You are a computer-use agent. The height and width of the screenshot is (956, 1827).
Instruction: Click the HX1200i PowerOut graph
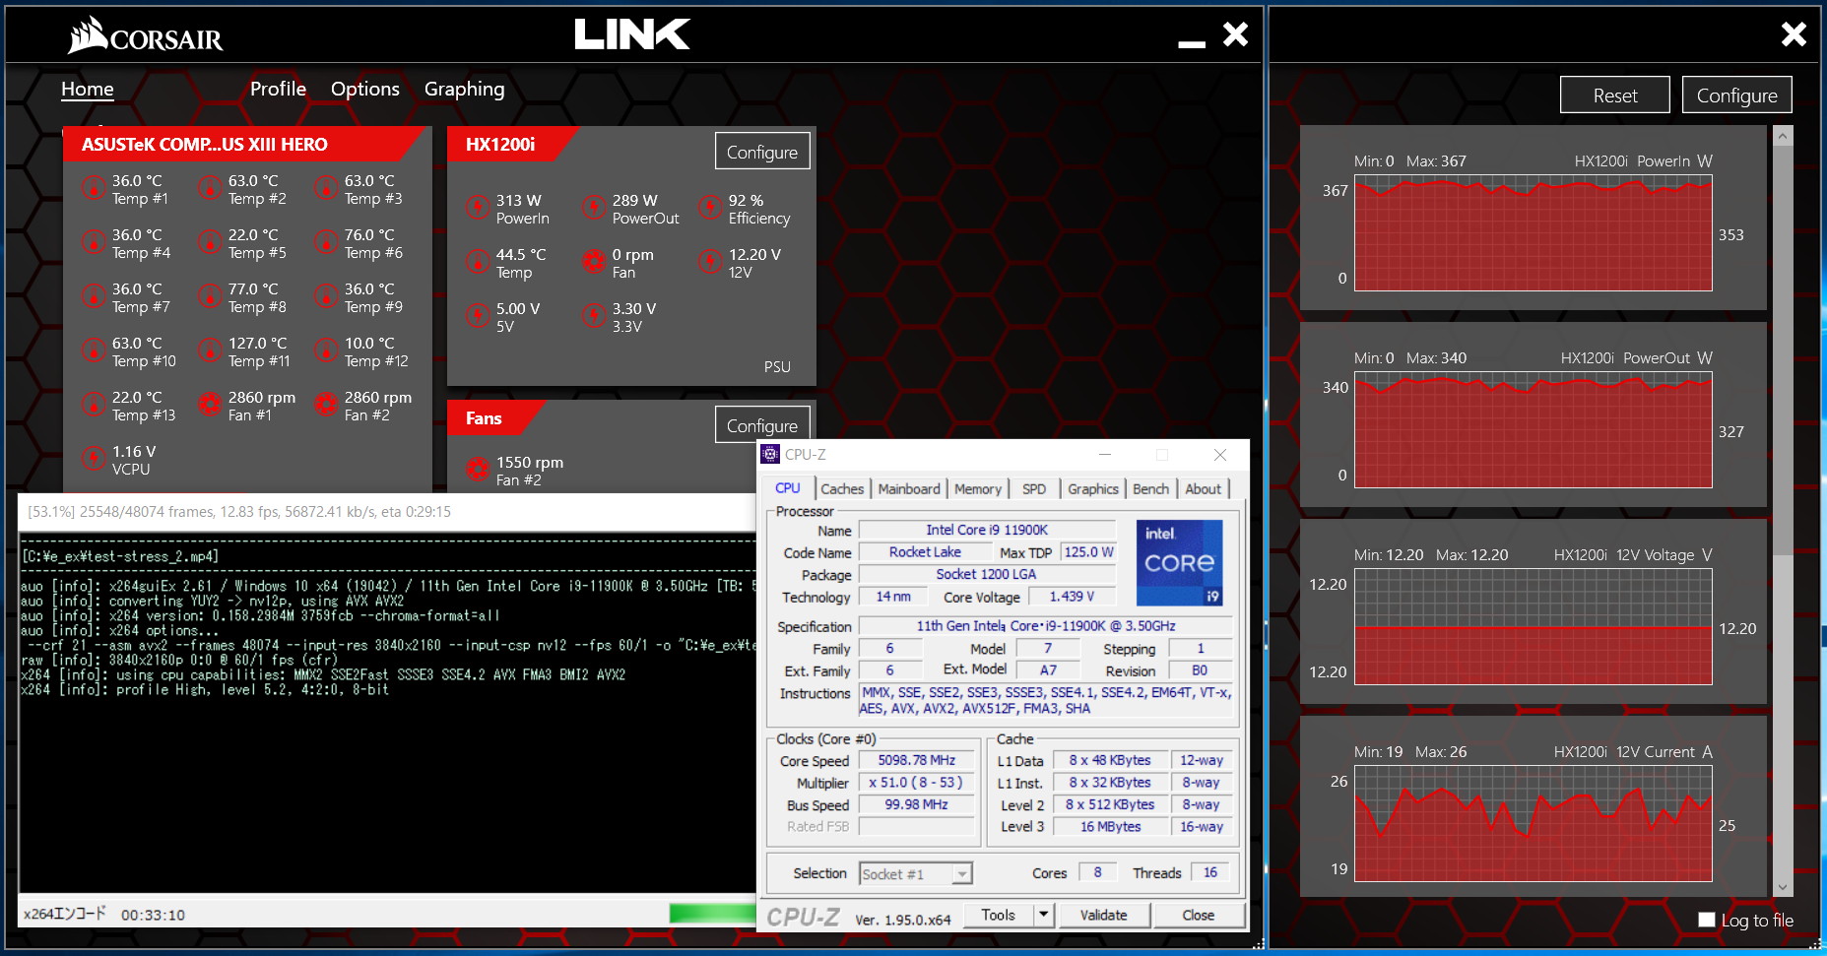(1533, 430)
